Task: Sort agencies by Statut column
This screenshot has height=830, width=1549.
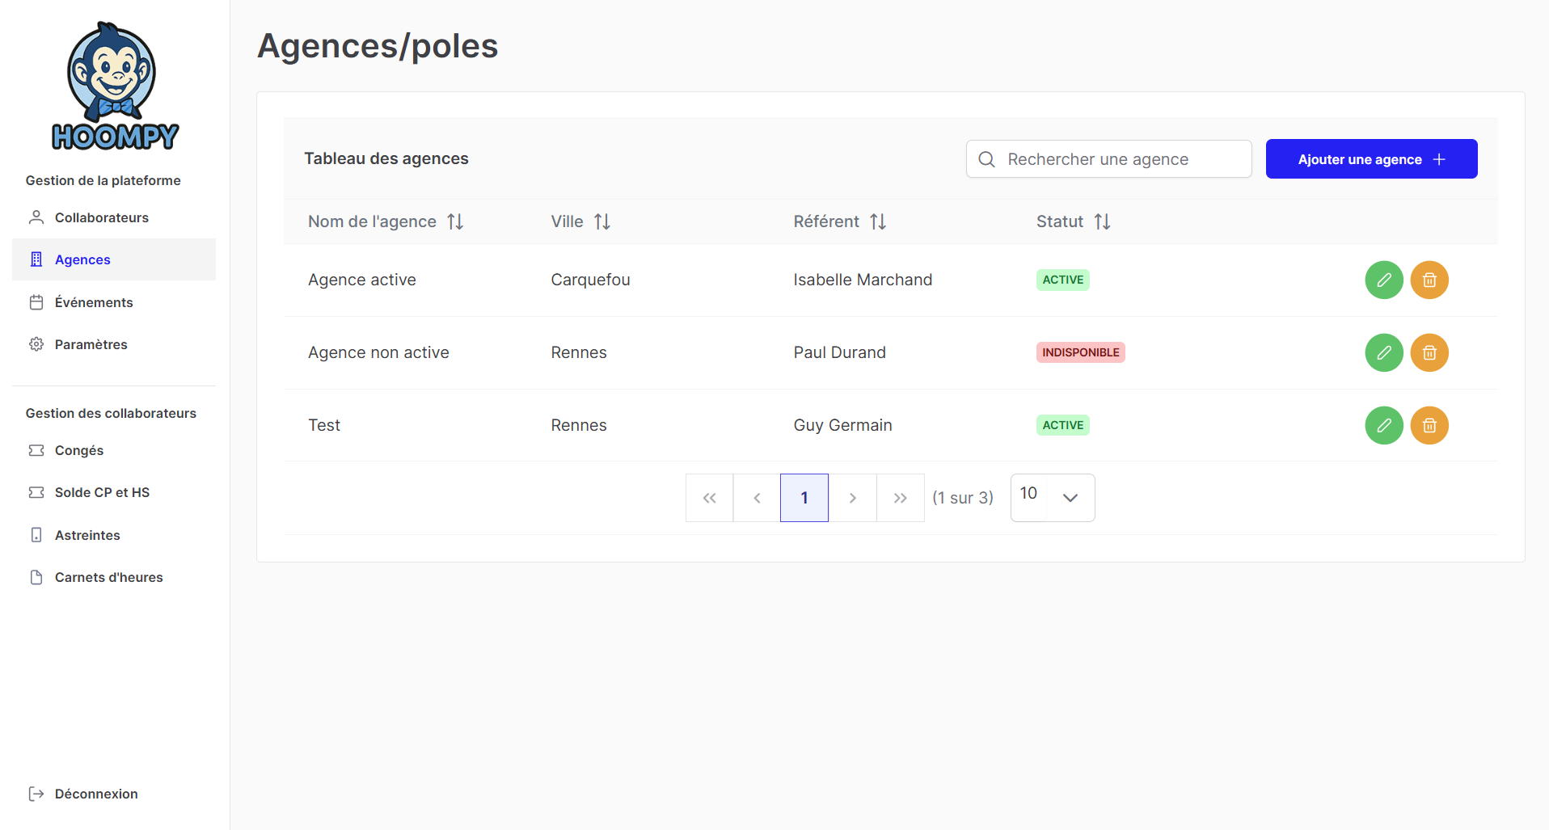Action: click(1102, 221)
